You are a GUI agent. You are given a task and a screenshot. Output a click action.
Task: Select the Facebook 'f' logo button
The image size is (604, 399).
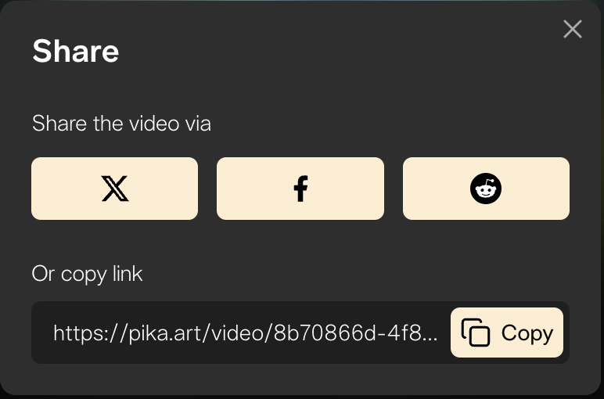(x=300, y=189)
